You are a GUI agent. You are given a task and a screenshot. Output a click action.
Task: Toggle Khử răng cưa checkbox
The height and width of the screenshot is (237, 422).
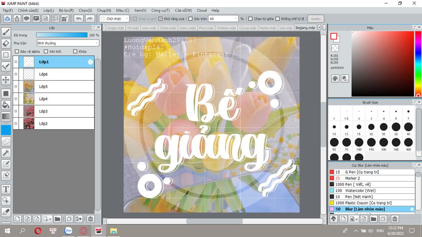160,19
